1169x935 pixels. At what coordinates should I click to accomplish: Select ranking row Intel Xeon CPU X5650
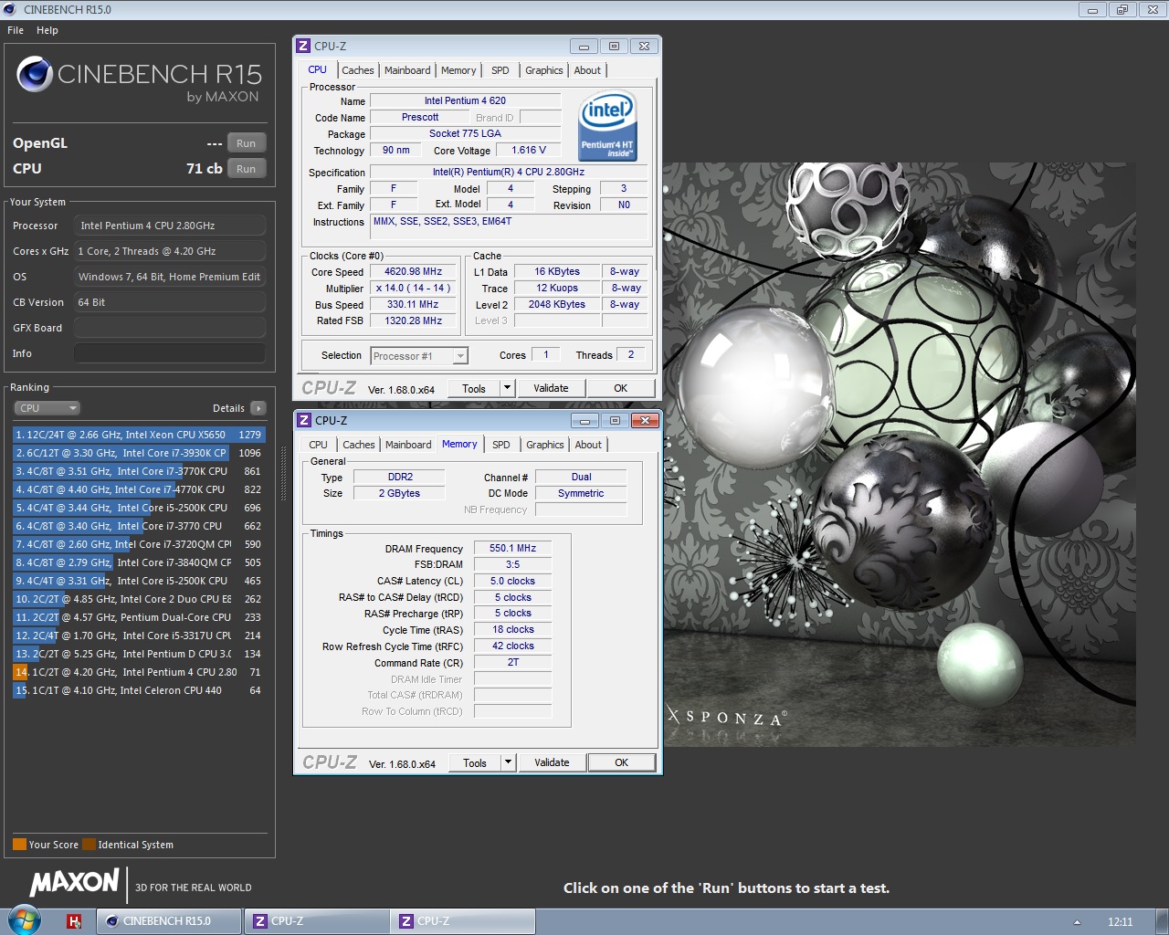pos(139,435)
